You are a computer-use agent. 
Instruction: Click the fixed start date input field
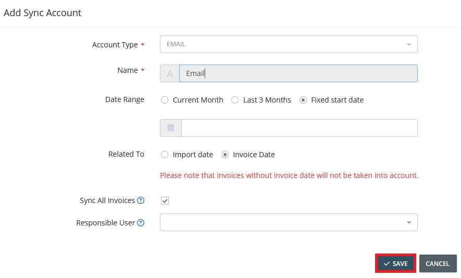click(x=300, y=128)
